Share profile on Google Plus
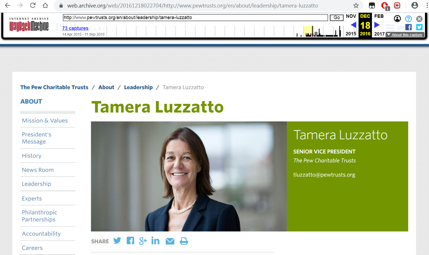The height and width of the screenshot is (255, 429). (143, 241)
